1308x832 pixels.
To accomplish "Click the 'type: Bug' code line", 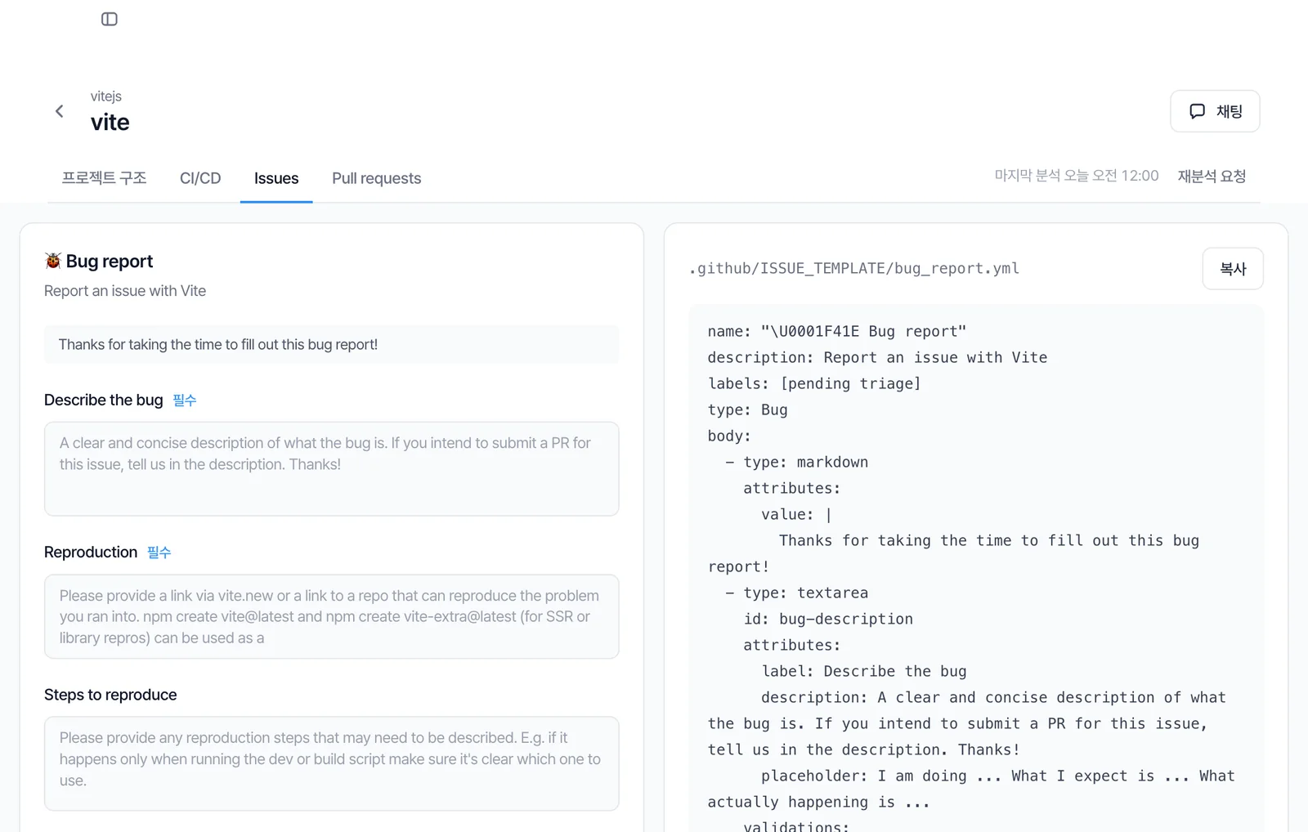I will point(747,409).
